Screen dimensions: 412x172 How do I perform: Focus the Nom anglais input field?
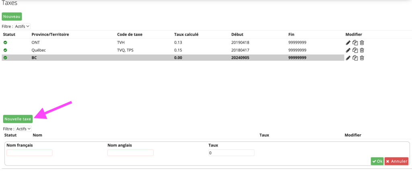point(130,153)
